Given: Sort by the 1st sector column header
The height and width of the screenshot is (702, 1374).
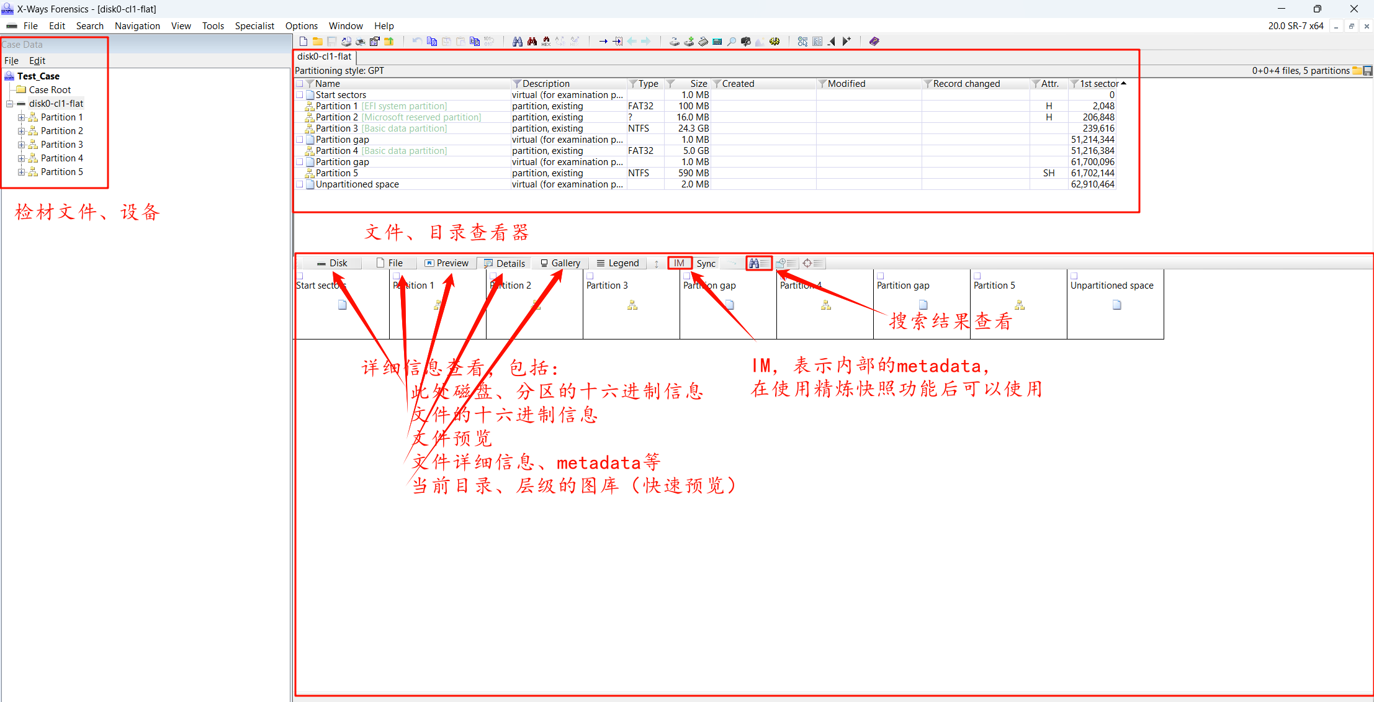Looking at the screenshot, I should point(1098,84).
